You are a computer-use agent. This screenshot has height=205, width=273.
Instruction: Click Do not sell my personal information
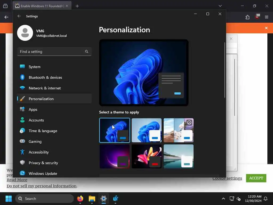[41, 186]
